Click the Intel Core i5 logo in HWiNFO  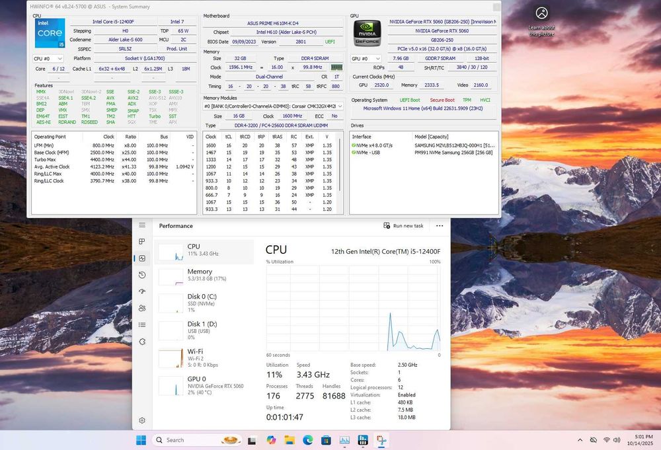click(50, 33)
